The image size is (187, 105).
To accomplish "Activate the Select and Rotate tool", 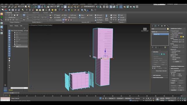I will (x=42, y=7).
